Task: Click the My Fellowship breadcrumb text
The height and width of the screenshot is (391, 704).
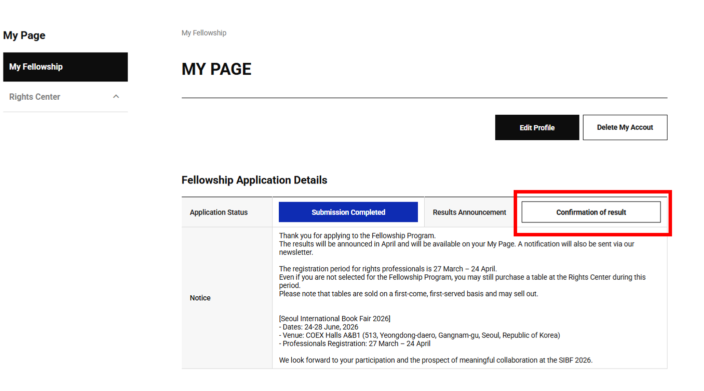Action: [204, 33]
